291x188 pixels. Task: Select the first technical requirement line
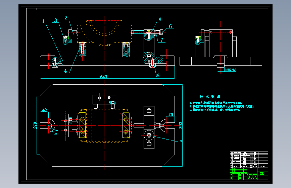[216, 103]
